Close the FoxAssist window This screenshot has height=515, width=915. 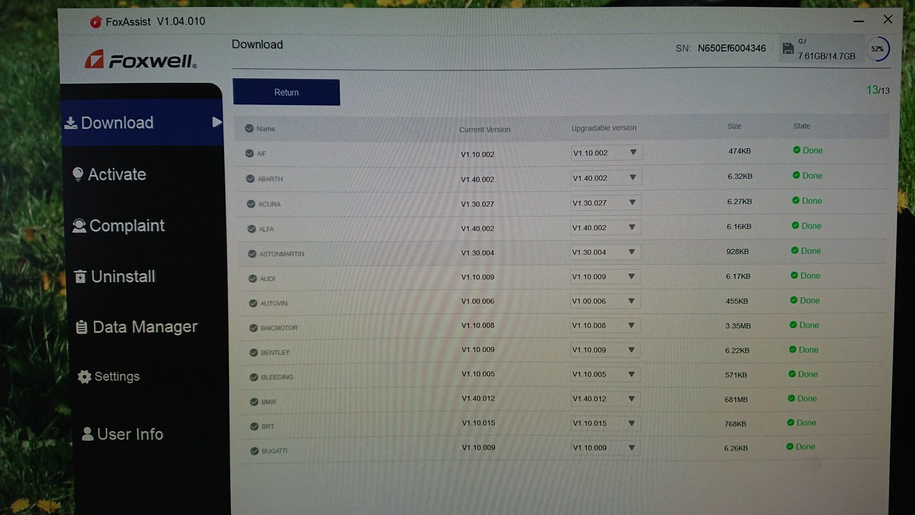(888, 19)
